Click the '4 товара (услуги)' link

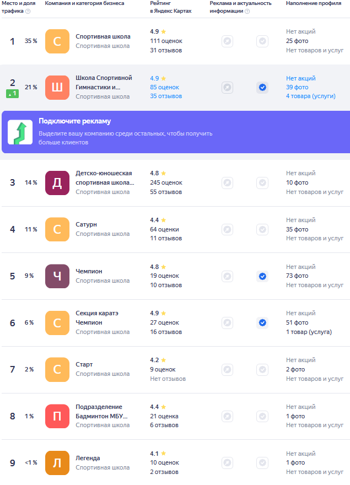coord(311,96)
